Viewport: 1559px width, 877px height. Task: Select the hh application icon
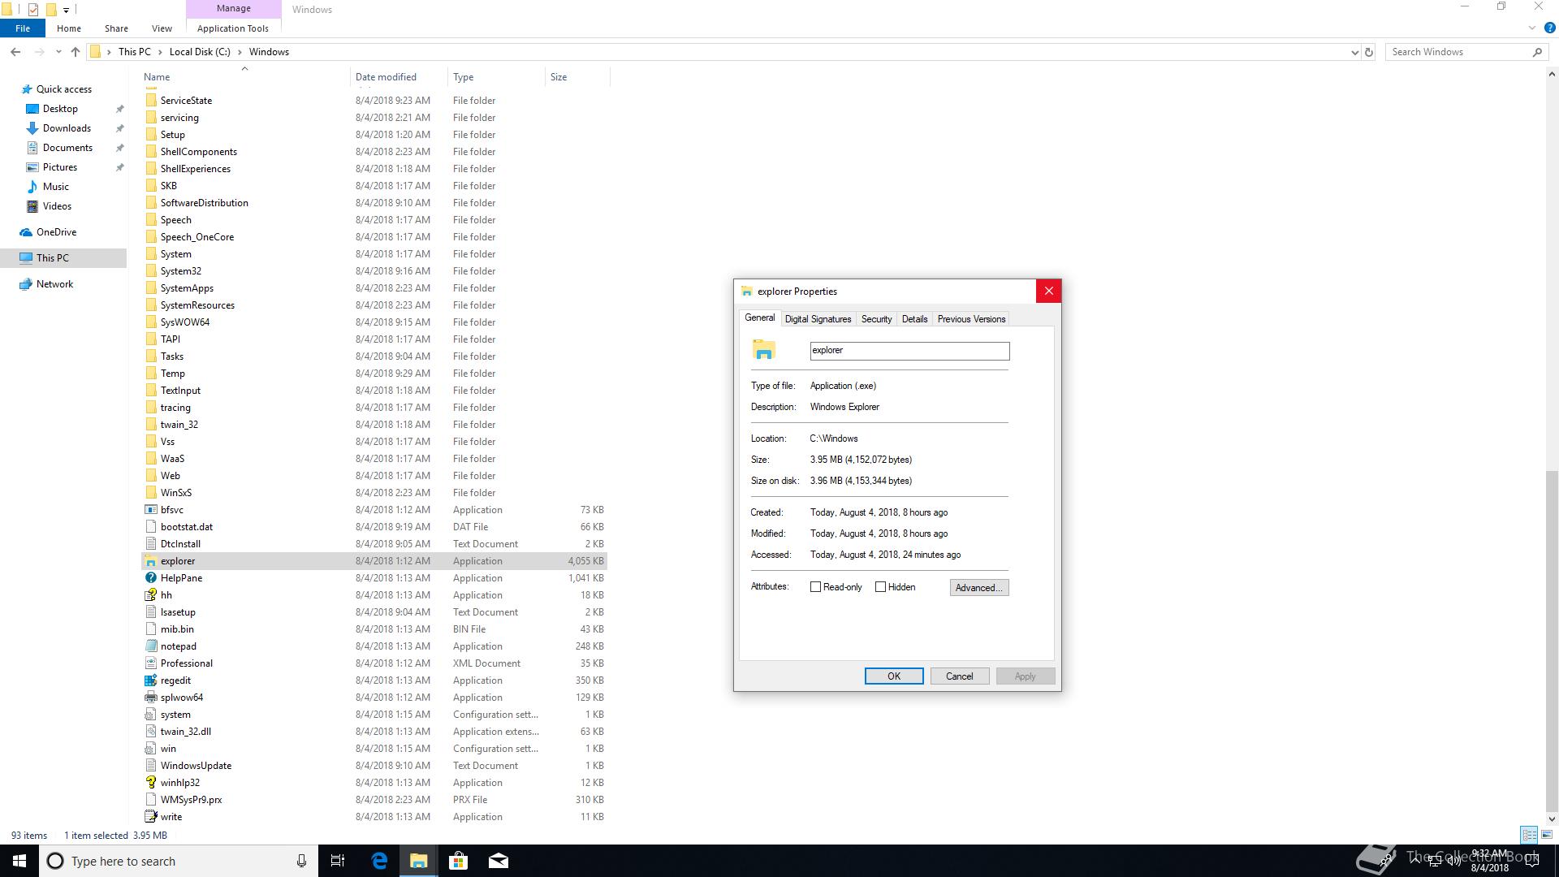pyautogui.click(x=150, y=595)
